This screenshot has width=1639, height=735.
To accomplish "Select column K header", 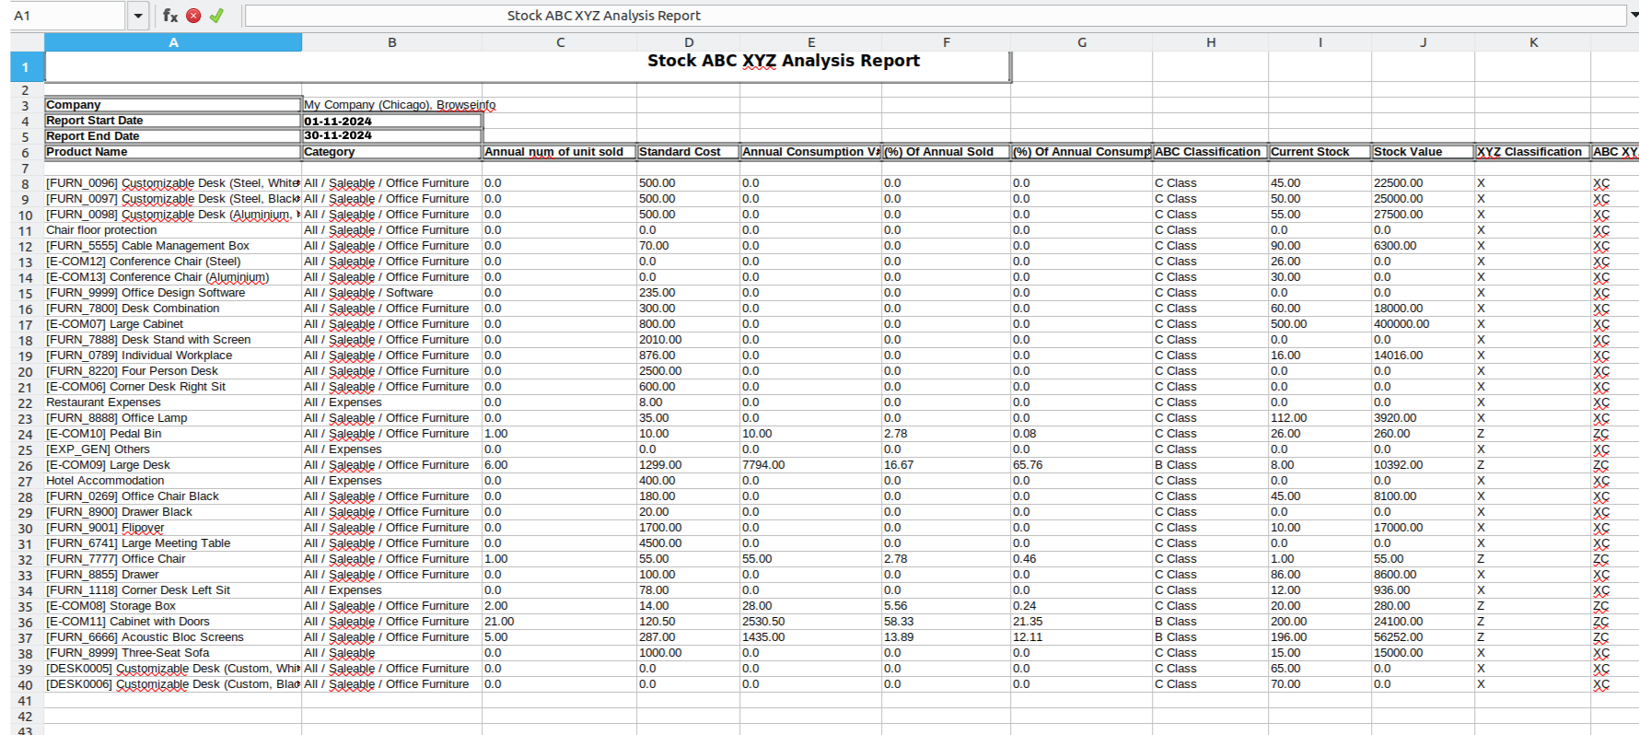I will tap(1532, 42).
